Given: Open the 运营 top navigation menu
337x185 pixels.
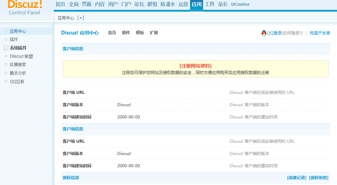Looking at the screenshot, I should (x=183, y=4).
